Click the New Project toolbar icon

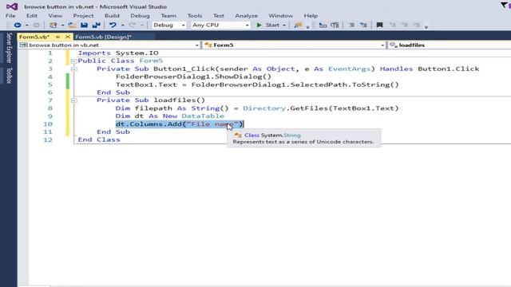click(x=53, y=25)
